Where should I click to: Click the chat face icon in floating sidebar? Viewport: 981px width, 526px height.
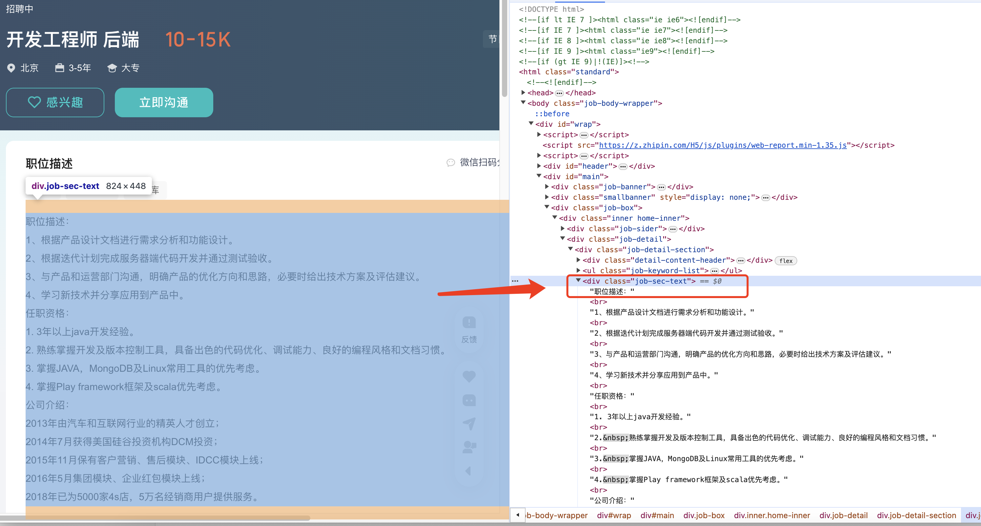click(x=469, y=400)
